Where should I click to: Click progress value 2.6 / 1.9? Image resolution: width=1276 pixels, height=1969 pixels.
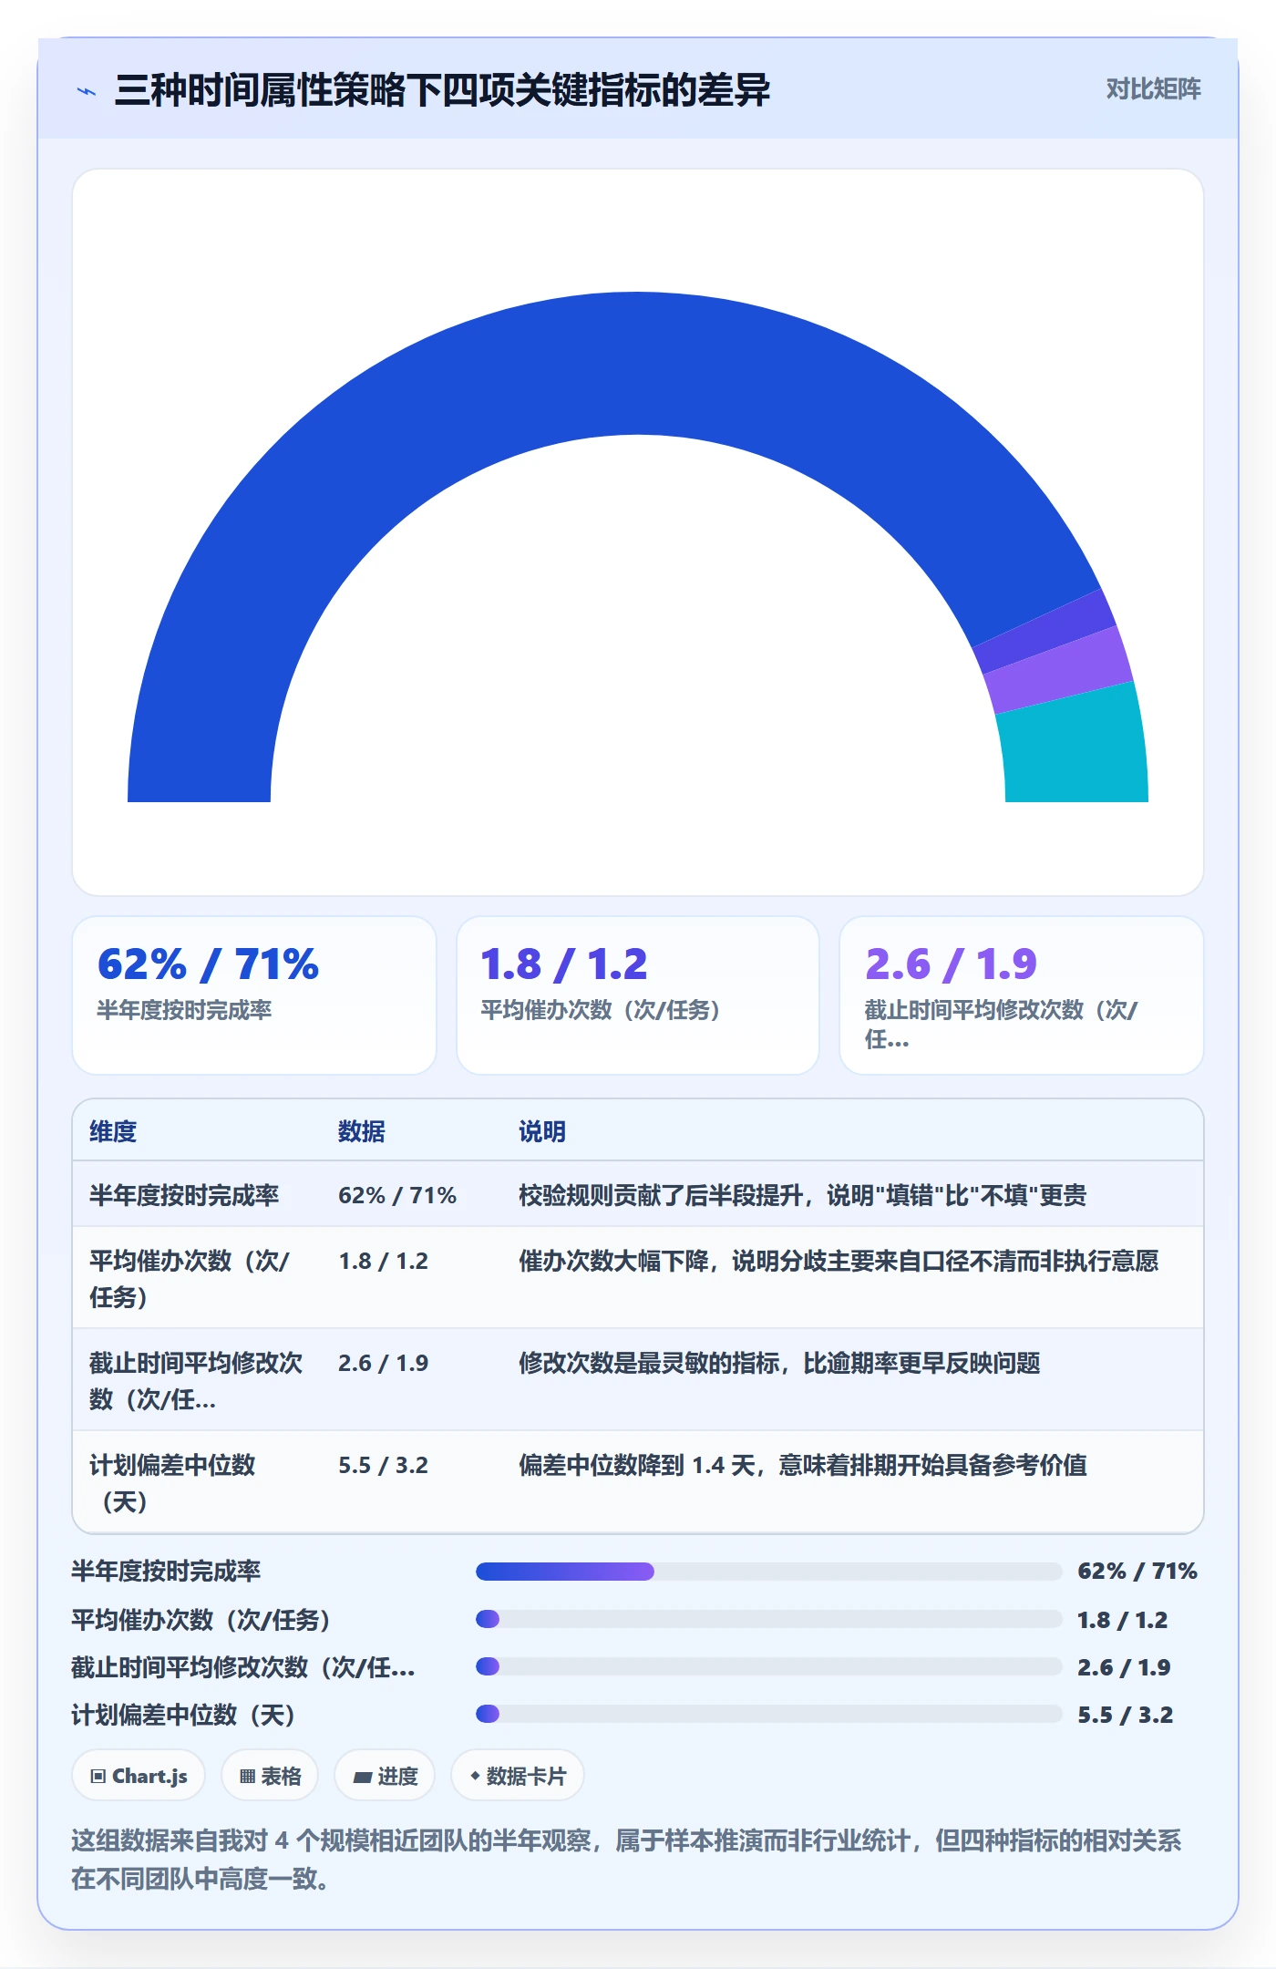point(1124,1667)
